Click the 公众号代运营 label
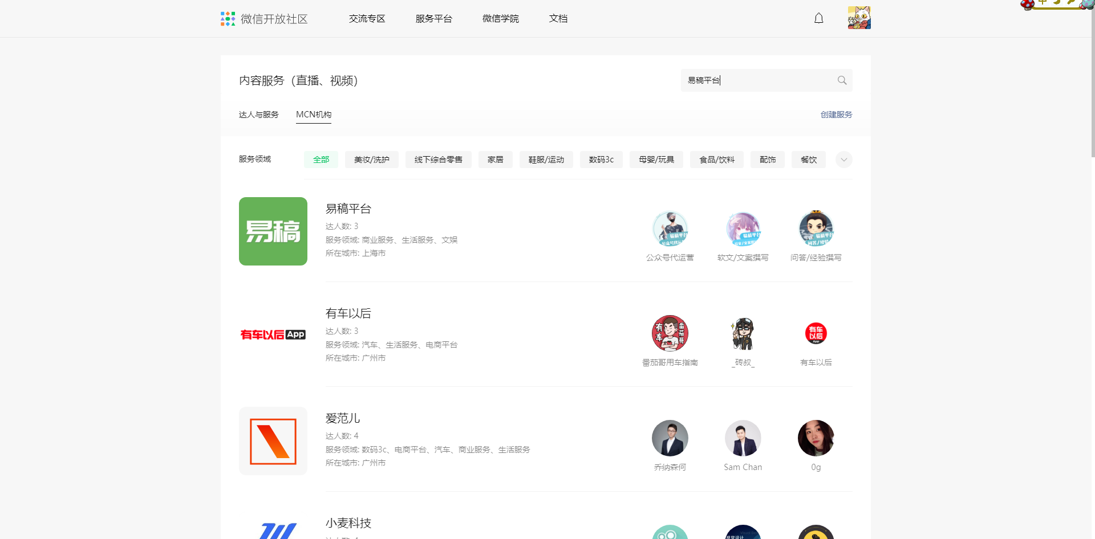The image size is (1095, 539). coord(670,258)
